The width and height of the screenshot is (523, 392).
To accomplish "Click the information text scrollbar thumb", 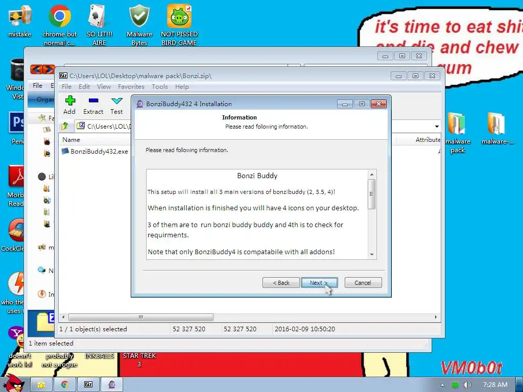I will 372,194.
